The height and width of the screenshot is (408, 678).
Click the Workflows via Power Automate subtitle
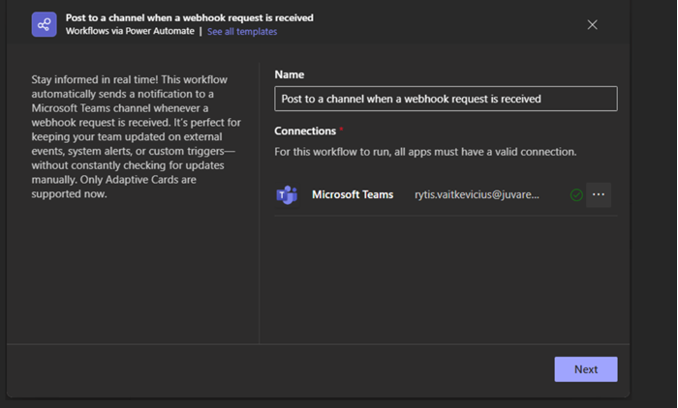130,32
